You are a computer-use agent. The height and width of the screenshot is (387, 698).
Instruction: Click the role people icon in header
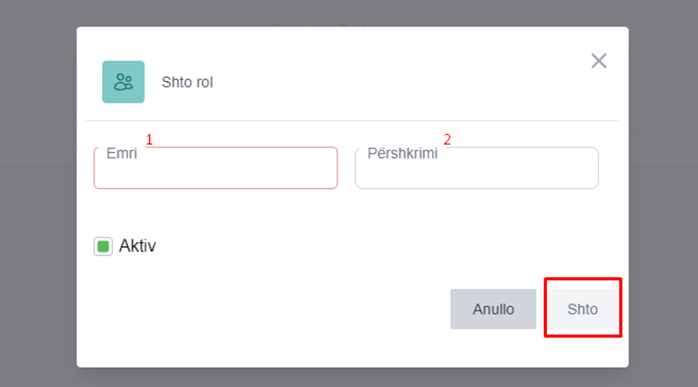[x=123, y=82]
